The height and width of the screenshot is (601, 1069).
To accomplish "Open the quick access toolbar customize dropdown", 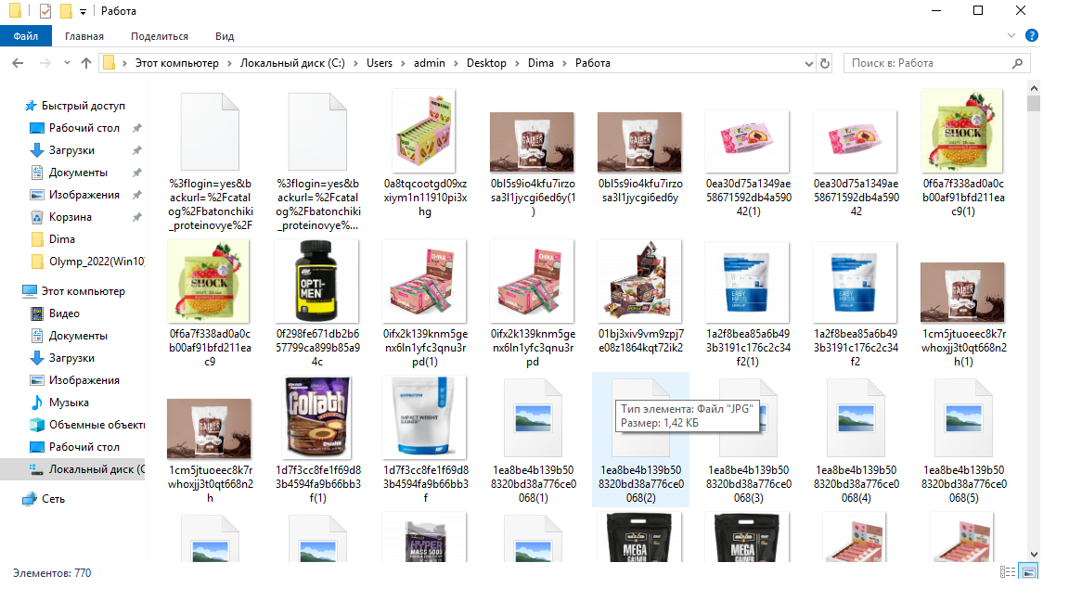I will (x=83, y=11).
